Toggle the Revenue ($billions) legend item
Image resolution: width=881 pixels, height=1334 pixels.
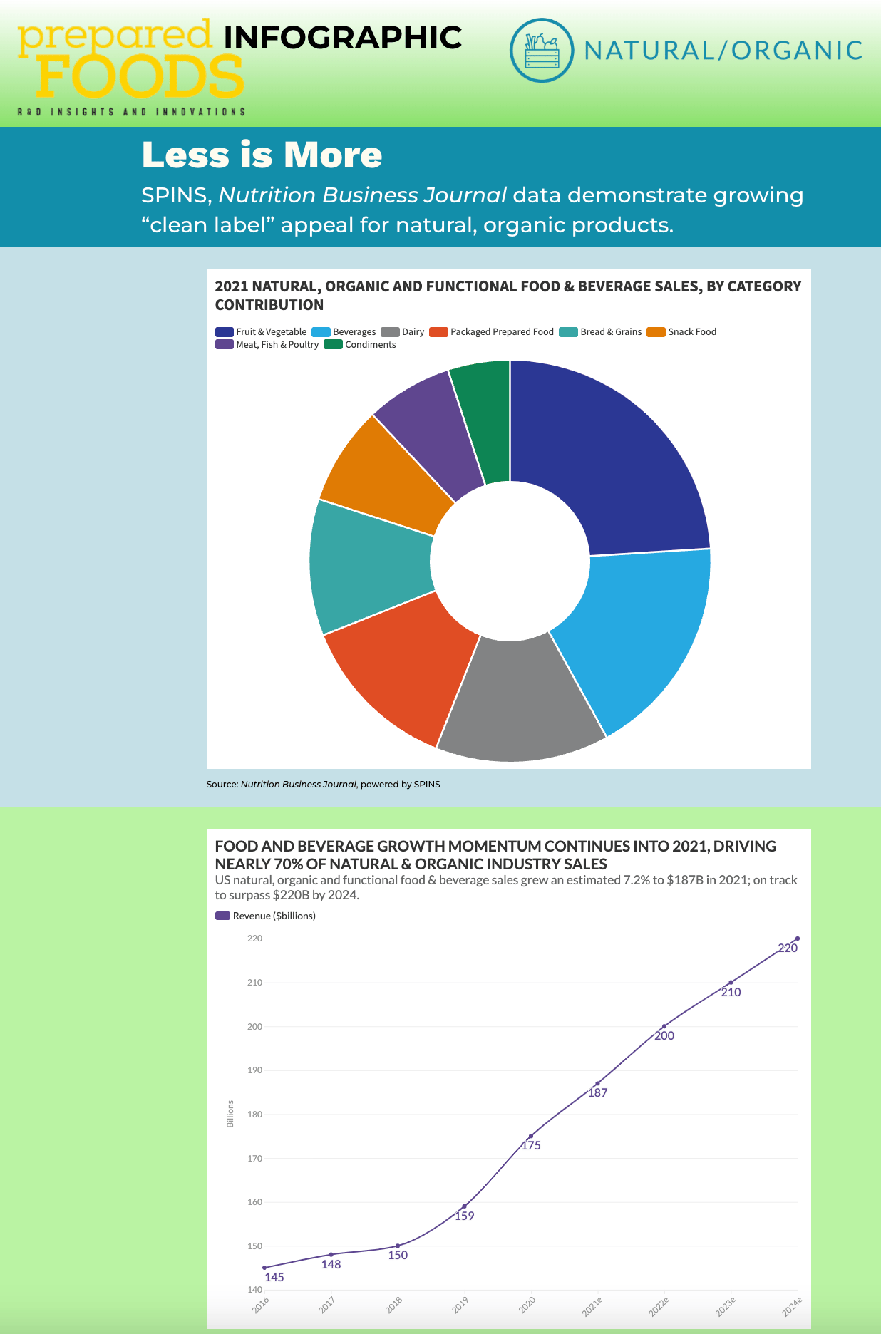click(266, 916)
